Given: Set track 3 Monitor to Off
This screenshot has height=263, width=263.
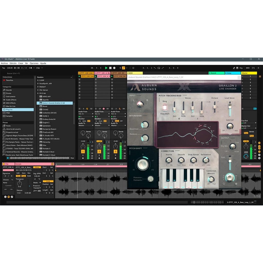Looking at the screenshot, I should click(x=121, y=121).
